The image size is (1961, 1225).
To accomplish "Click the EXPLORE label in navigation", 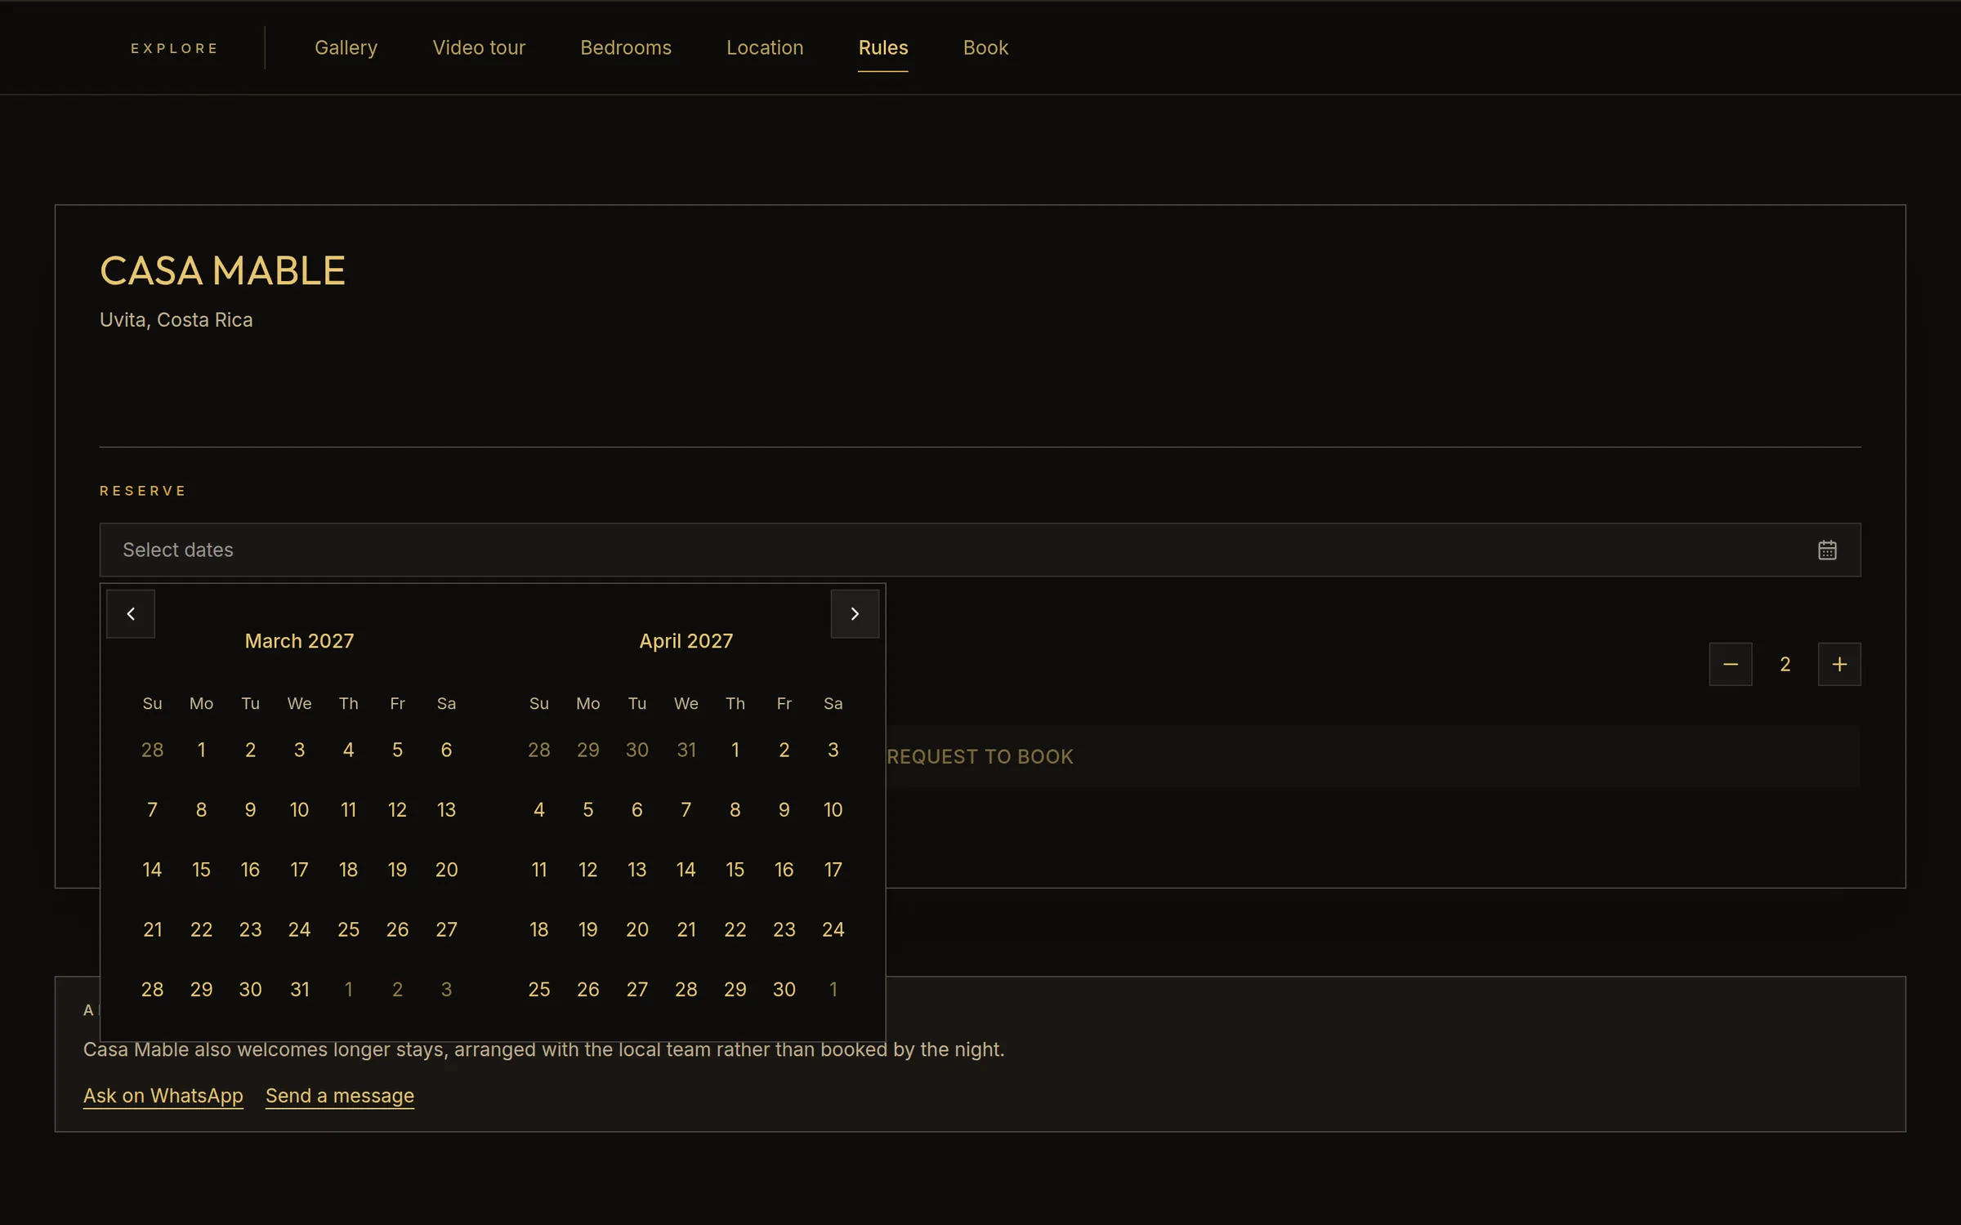I will 174,48.
